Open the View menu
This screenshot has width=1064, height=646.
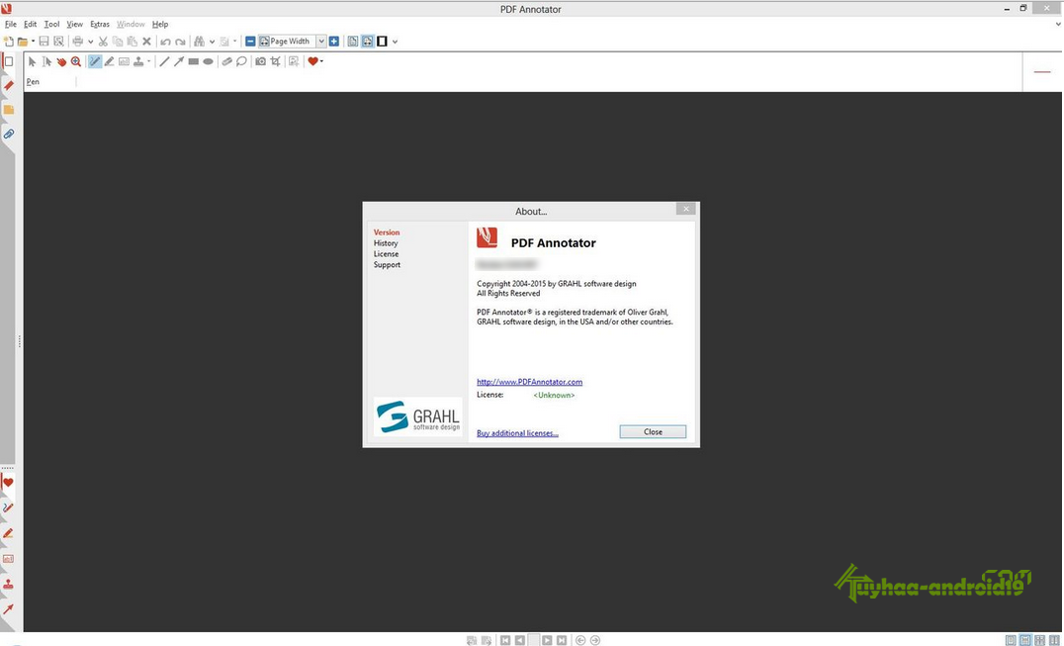point(74,25)
